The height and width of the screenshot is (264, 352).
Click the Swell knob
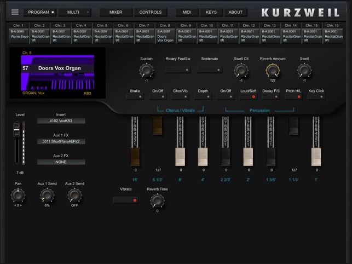(x=304, y=70)
